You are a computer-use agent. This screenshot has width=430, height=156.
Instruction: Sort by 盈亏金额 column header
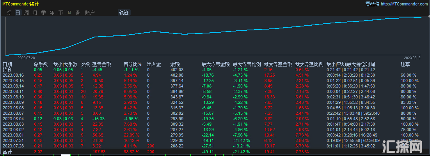point(101,64)
